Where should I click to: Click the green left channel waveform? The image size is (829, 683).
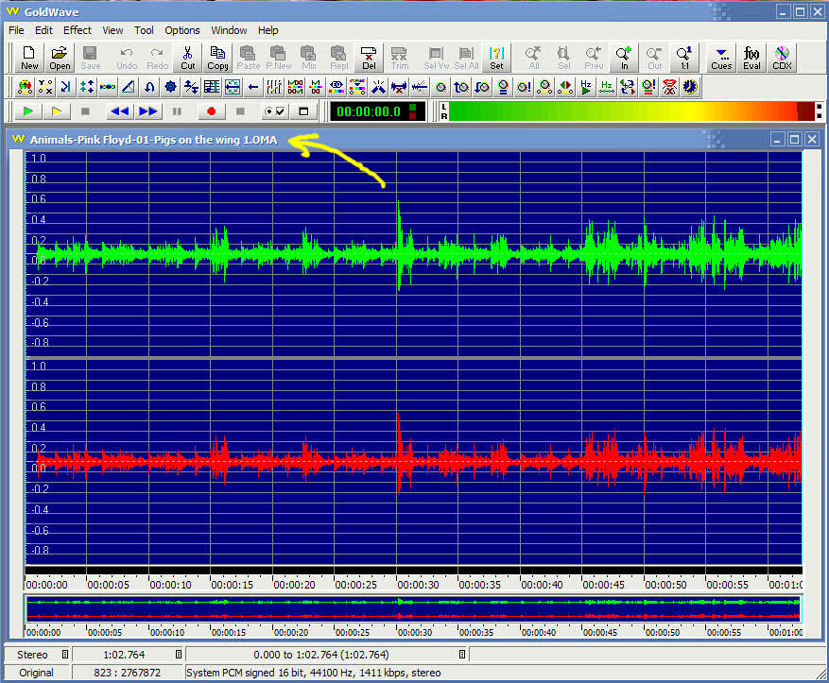click(413, 253)
